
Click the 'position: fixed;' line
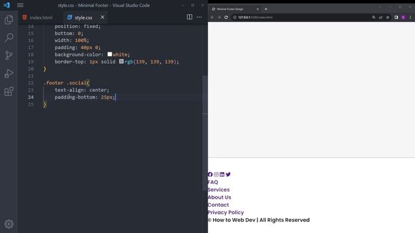pos(78,27)
